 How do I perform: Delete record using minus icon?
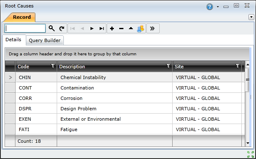pos(121,29)
